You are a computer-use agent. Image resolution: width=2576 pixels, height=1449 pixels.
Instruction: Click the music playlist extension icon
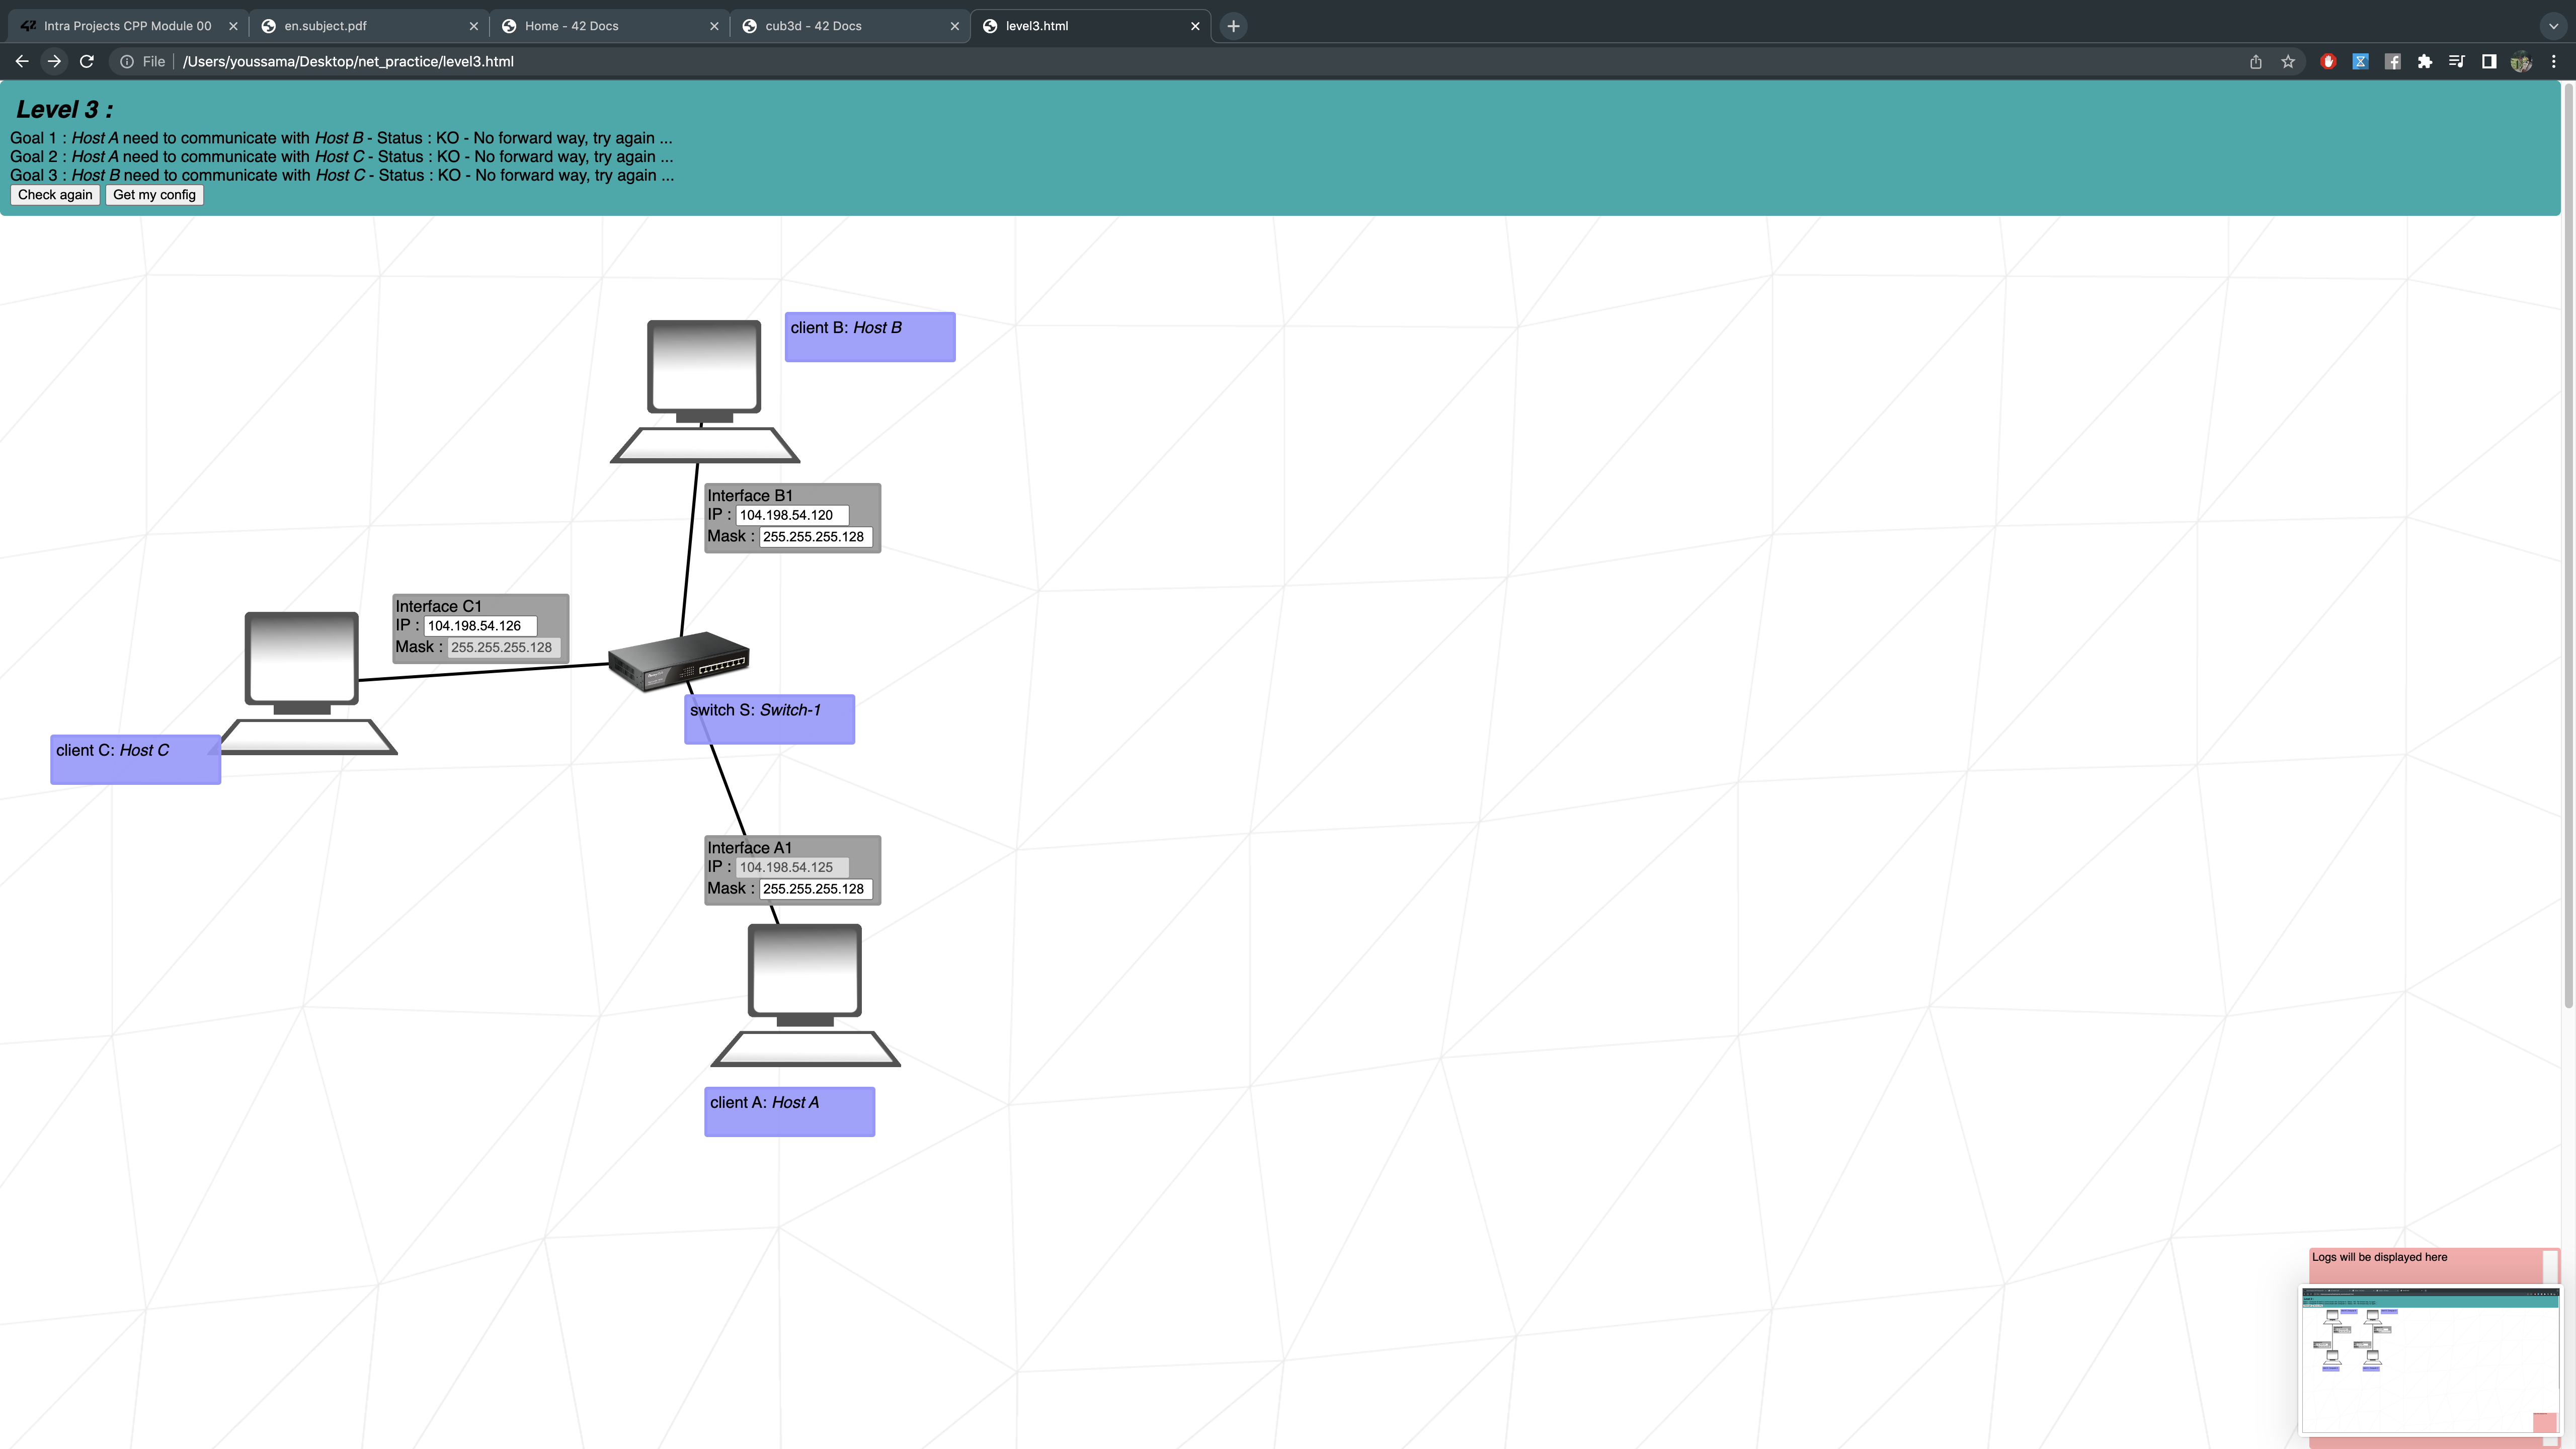tap(2457, 61)
